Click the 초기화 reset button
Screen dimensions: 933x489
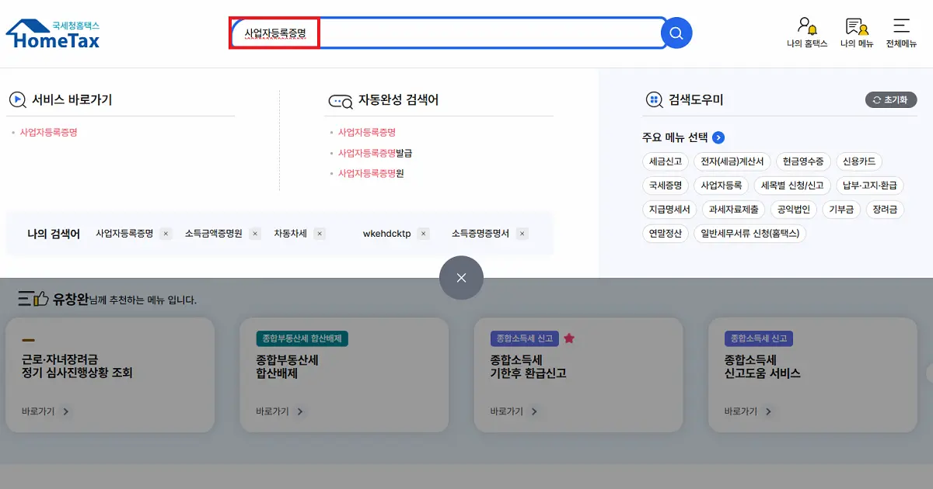pyautogui.click(x=891, y=100)
